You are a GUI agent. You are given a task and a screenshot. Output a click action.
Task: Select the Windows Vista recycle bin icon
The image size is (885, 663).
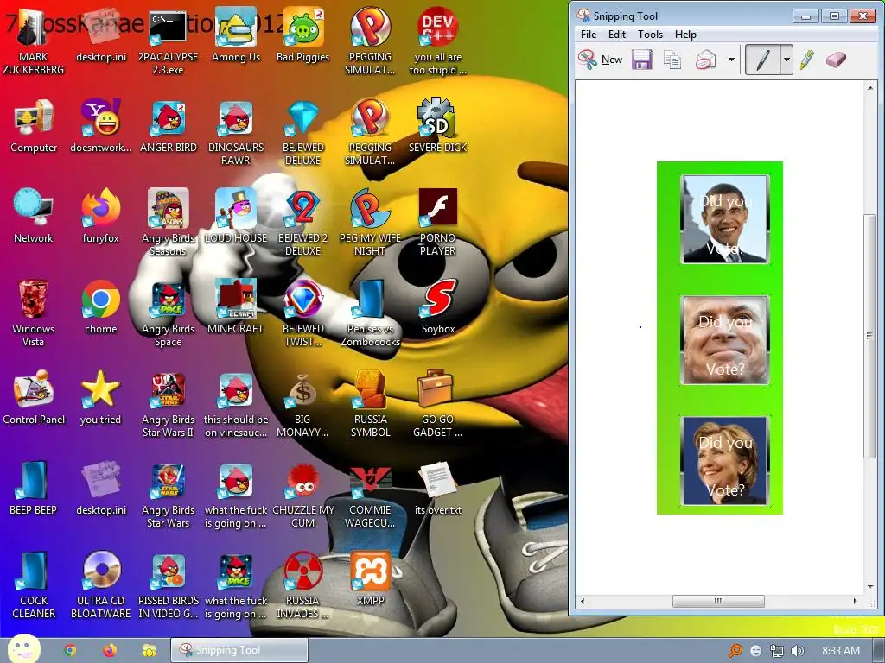[34, 314]
